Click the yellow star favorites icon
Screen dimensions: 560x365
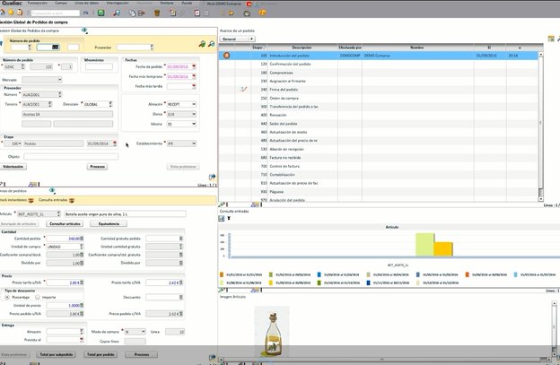point(11,13)
